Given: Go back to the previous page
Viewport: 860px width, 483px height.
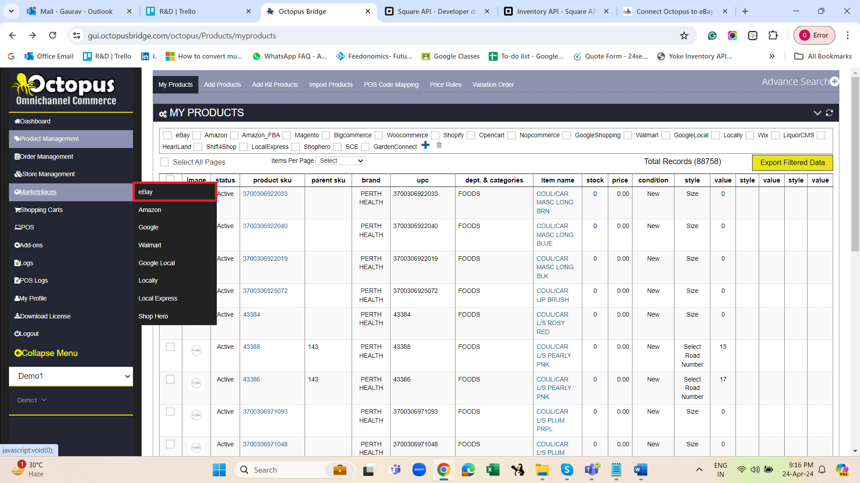Looking at the screenshot, I should click(x=13, y=35).
